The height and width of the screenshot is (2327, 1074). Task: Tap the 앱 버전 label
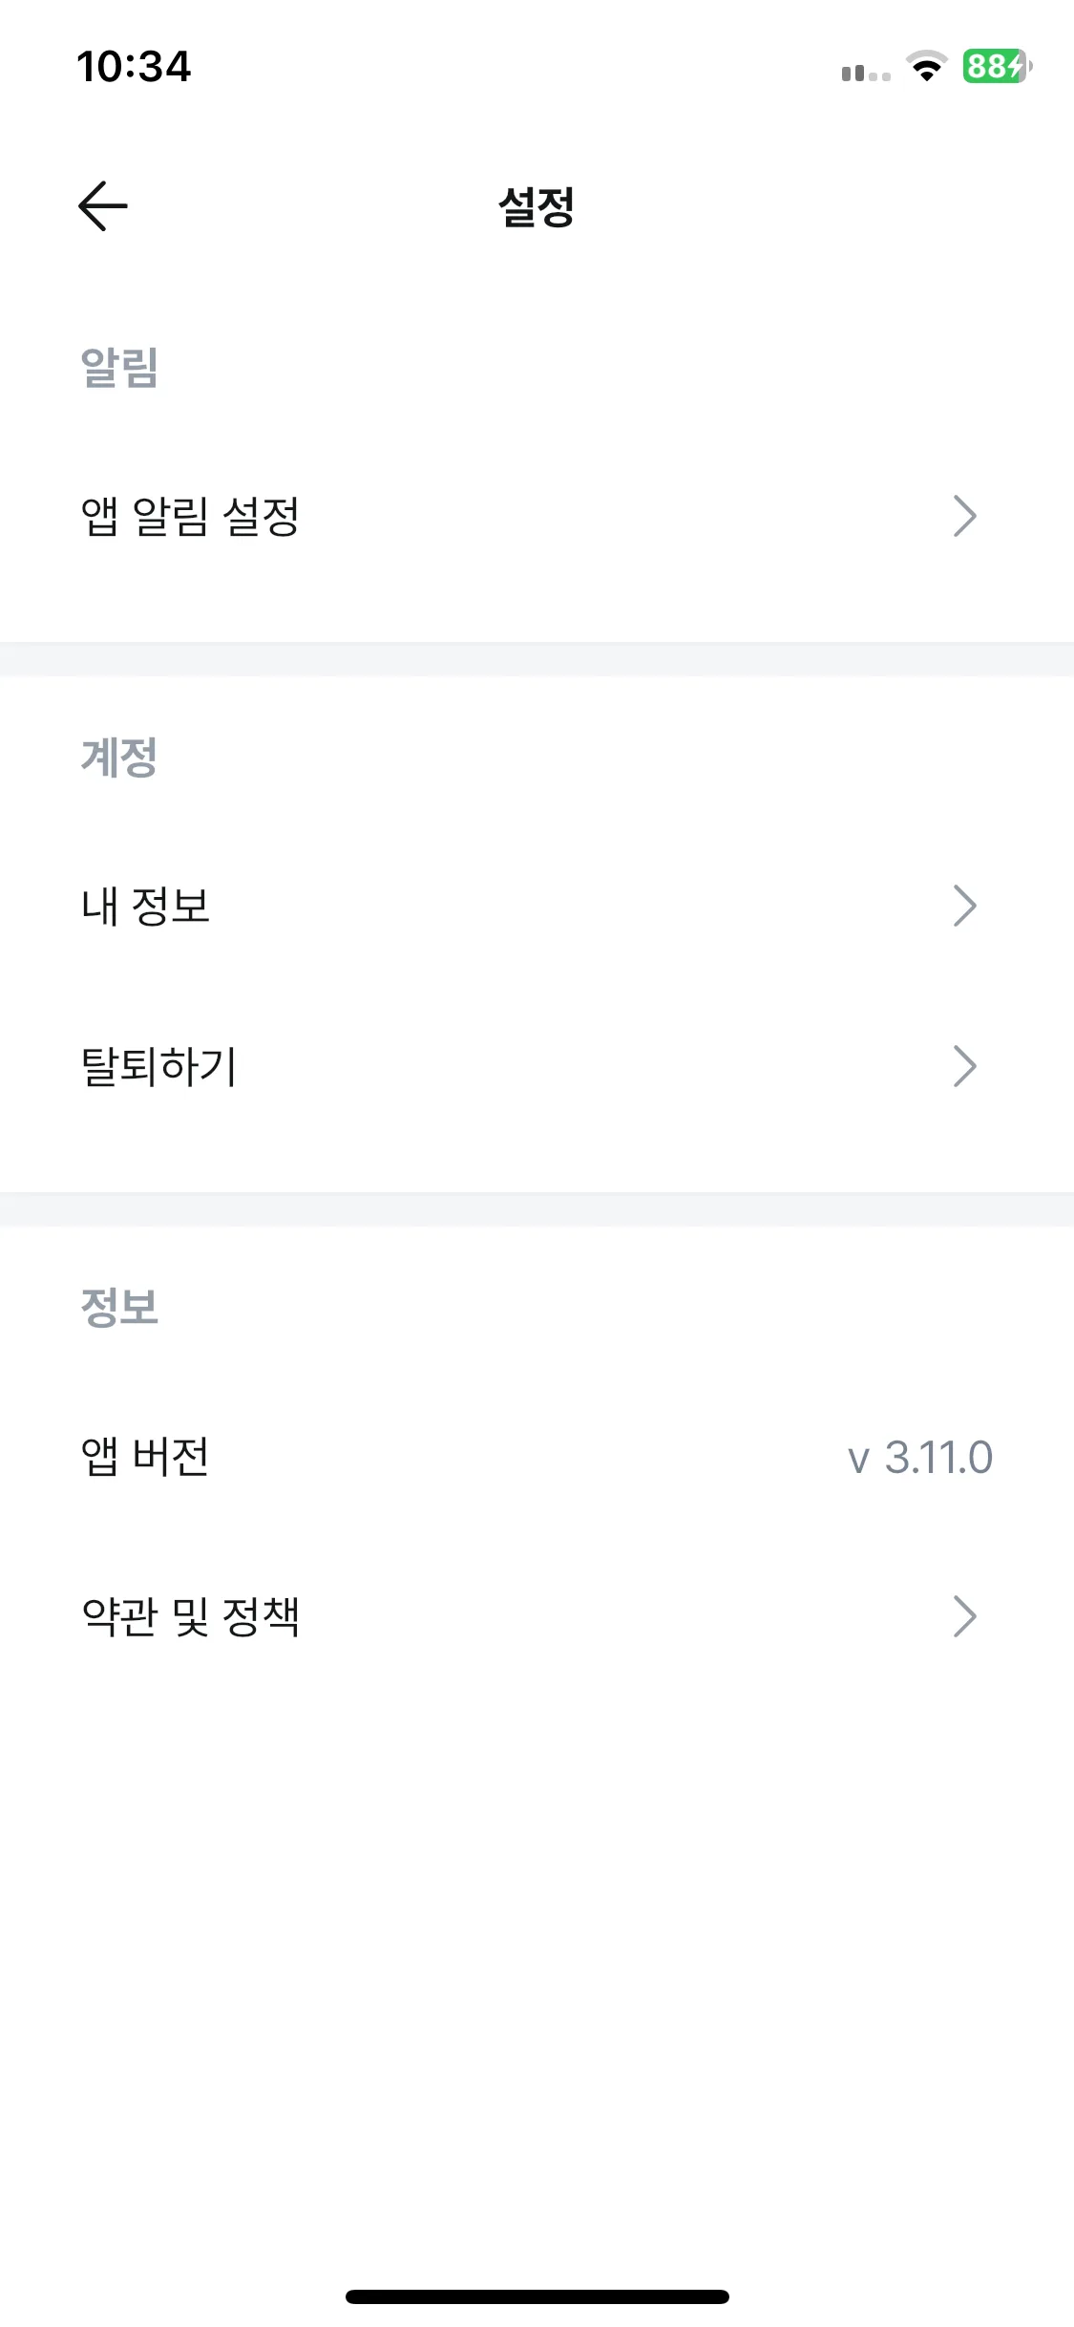[x=145, y=1457]
